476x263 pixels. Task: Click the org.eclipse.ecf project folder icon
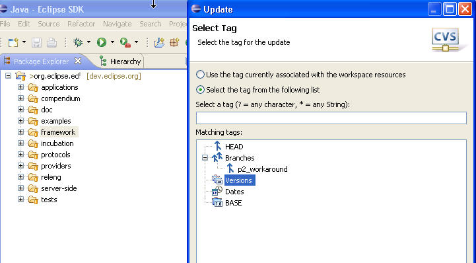pyautogui.click(x=20, y=76)
